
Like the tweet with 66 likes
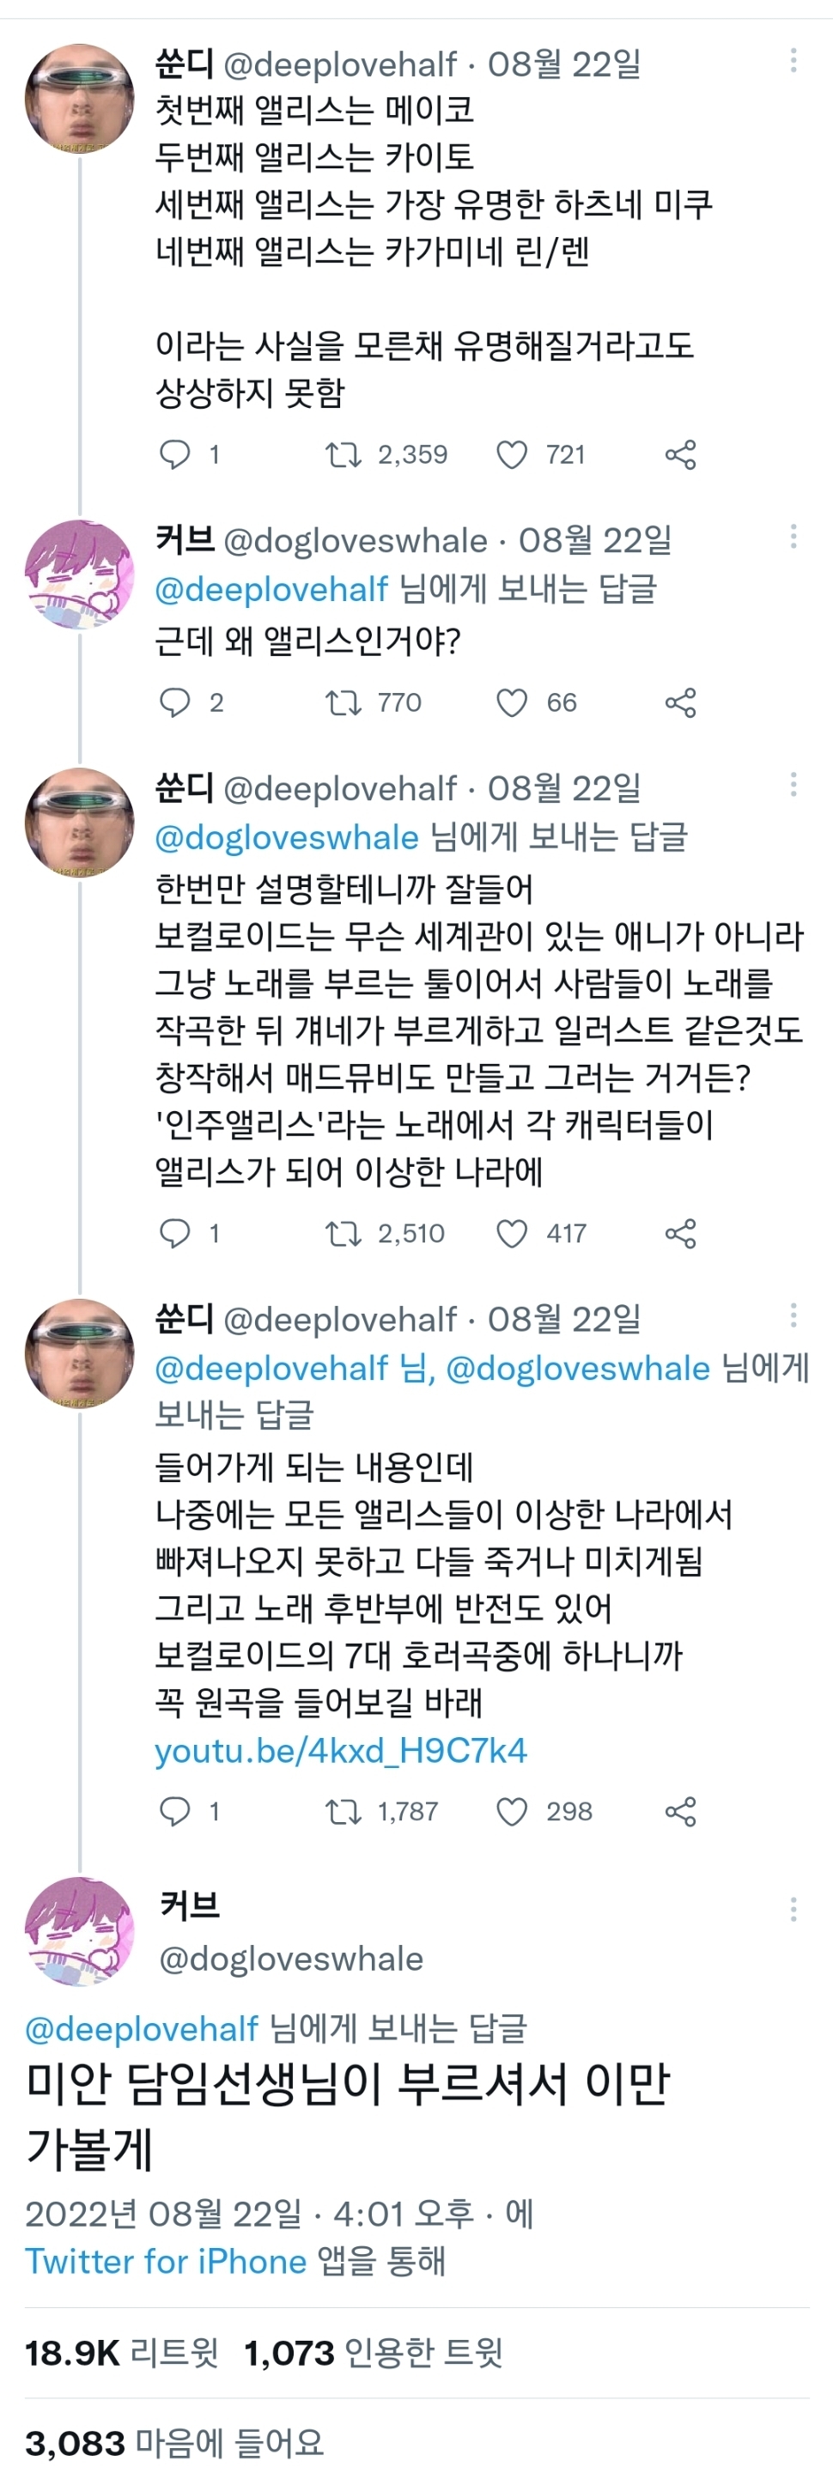[512, 702]
